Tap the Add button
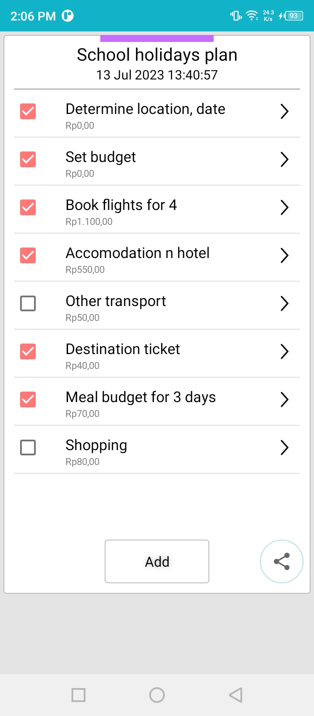The height and width of the screenshot is (716, 314). pos(157,561)
